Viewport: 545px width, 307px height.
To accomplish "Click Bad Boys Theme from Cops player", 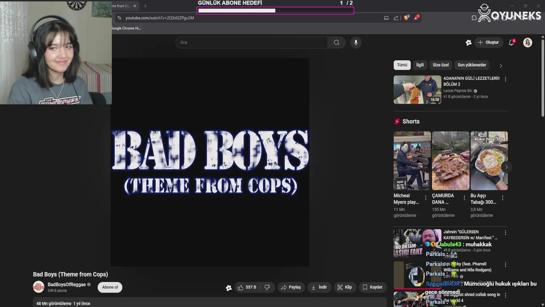I will (210, 162).
